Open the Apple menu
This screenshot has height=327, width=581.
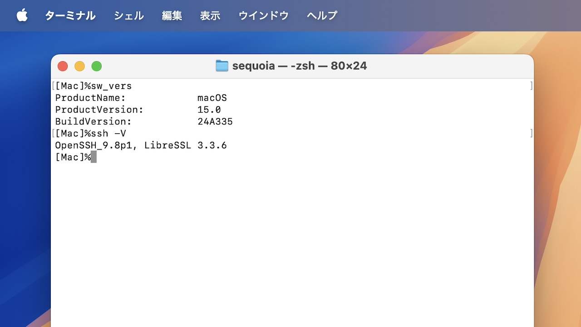click(22, 15)
